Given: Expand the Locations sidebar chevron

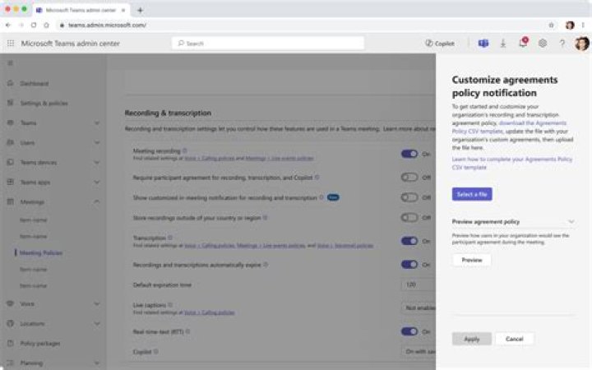Looking at the screenshot, I should pyautogui.click(x=97, y=324).
